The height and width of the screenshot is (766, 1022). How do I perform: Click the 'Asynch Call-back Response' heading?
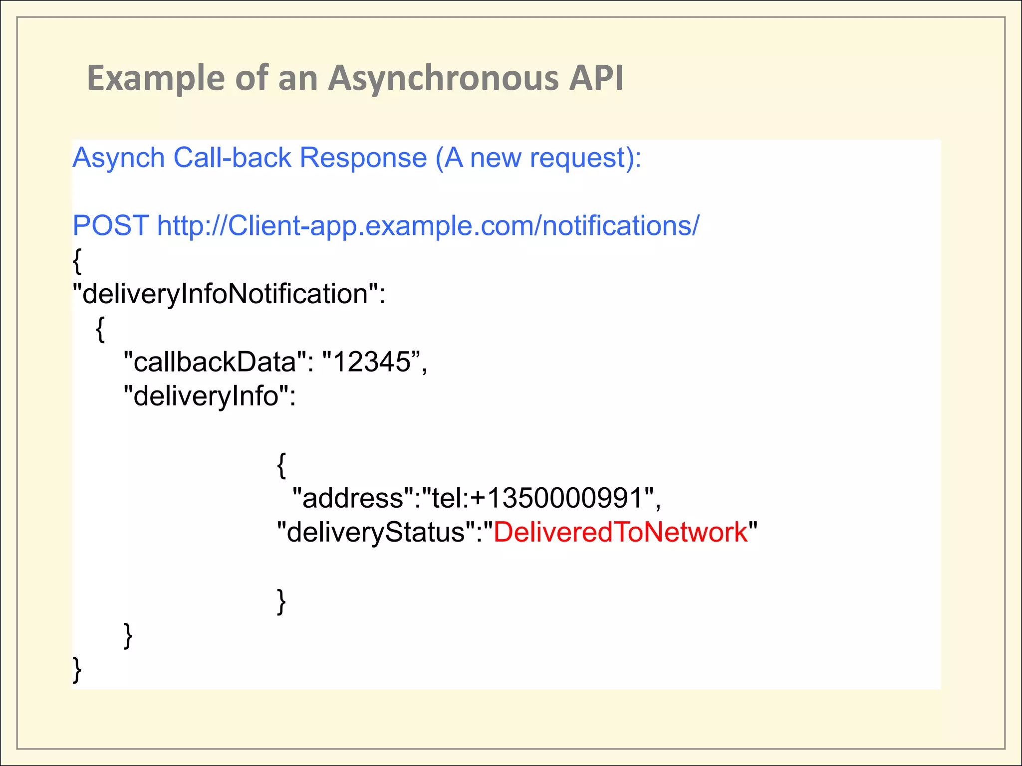tap(250, 158)
